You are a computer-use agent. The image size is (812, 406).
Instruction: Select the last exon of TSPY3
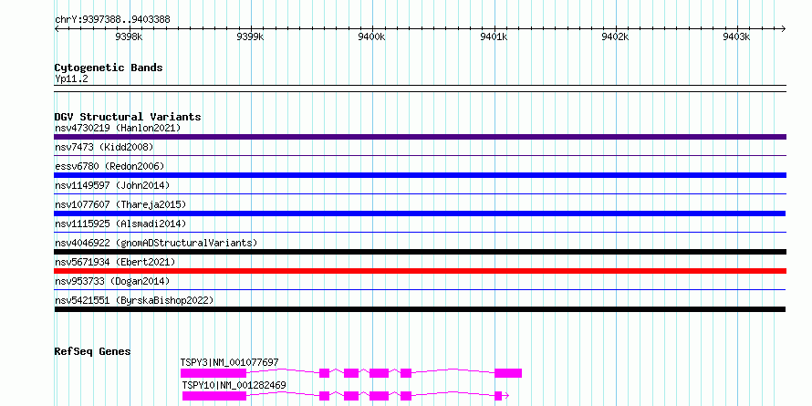508,373
